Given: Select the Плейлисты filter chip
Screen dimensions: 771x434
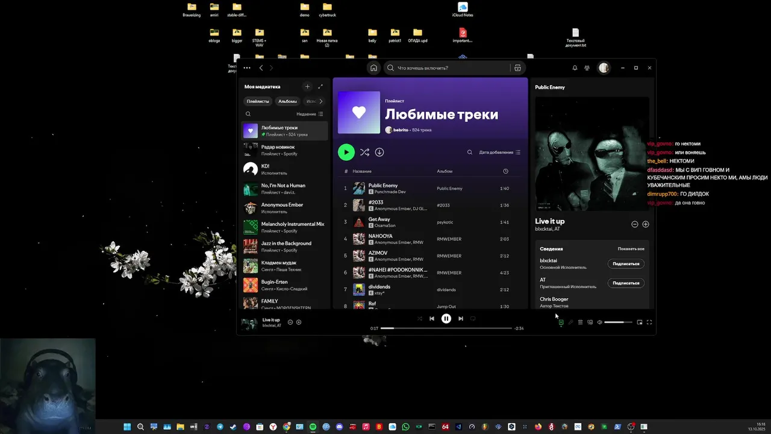Looking at the screenshot, I should click(258, 101).
